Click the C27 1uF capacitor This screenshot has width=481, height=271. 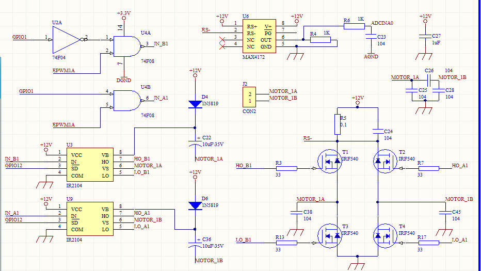click(424, 38)
